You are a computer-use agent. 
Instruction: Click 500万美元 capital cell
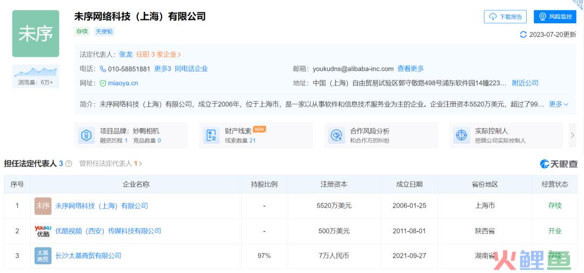click(x=334, y=231)
